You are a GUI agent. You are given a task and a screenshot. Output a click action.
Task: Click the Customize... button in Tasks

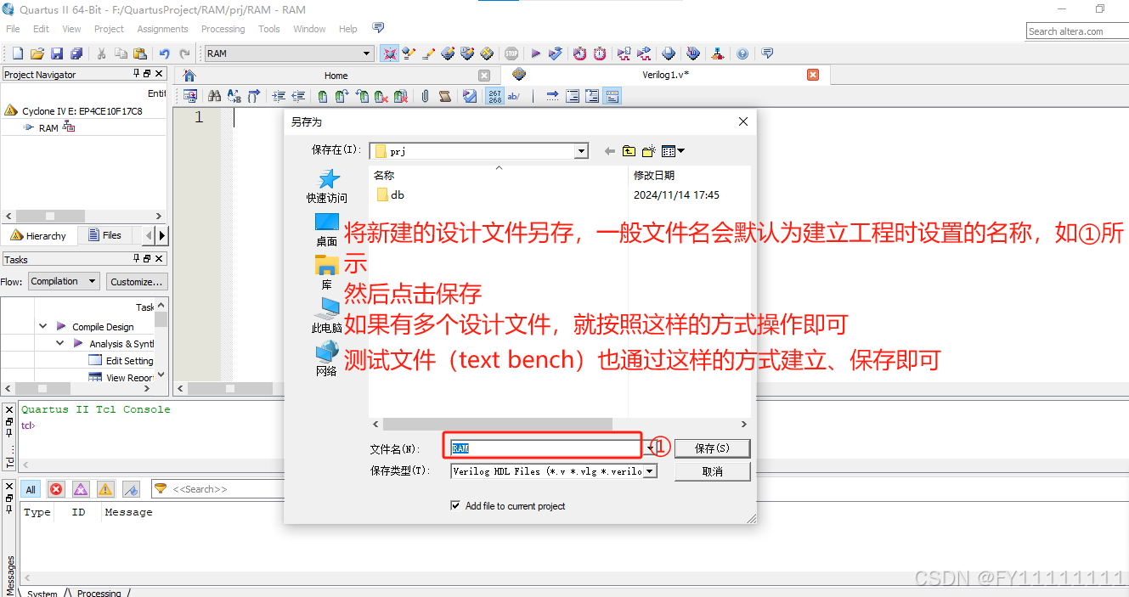[136, 281]
